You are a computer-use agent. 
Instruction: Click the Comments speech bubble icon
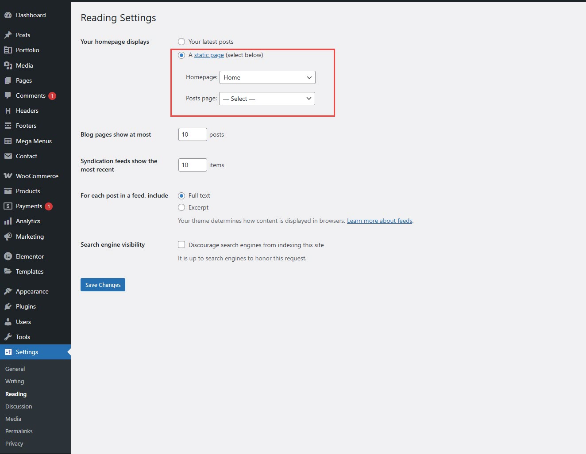(x=8, y=95)
